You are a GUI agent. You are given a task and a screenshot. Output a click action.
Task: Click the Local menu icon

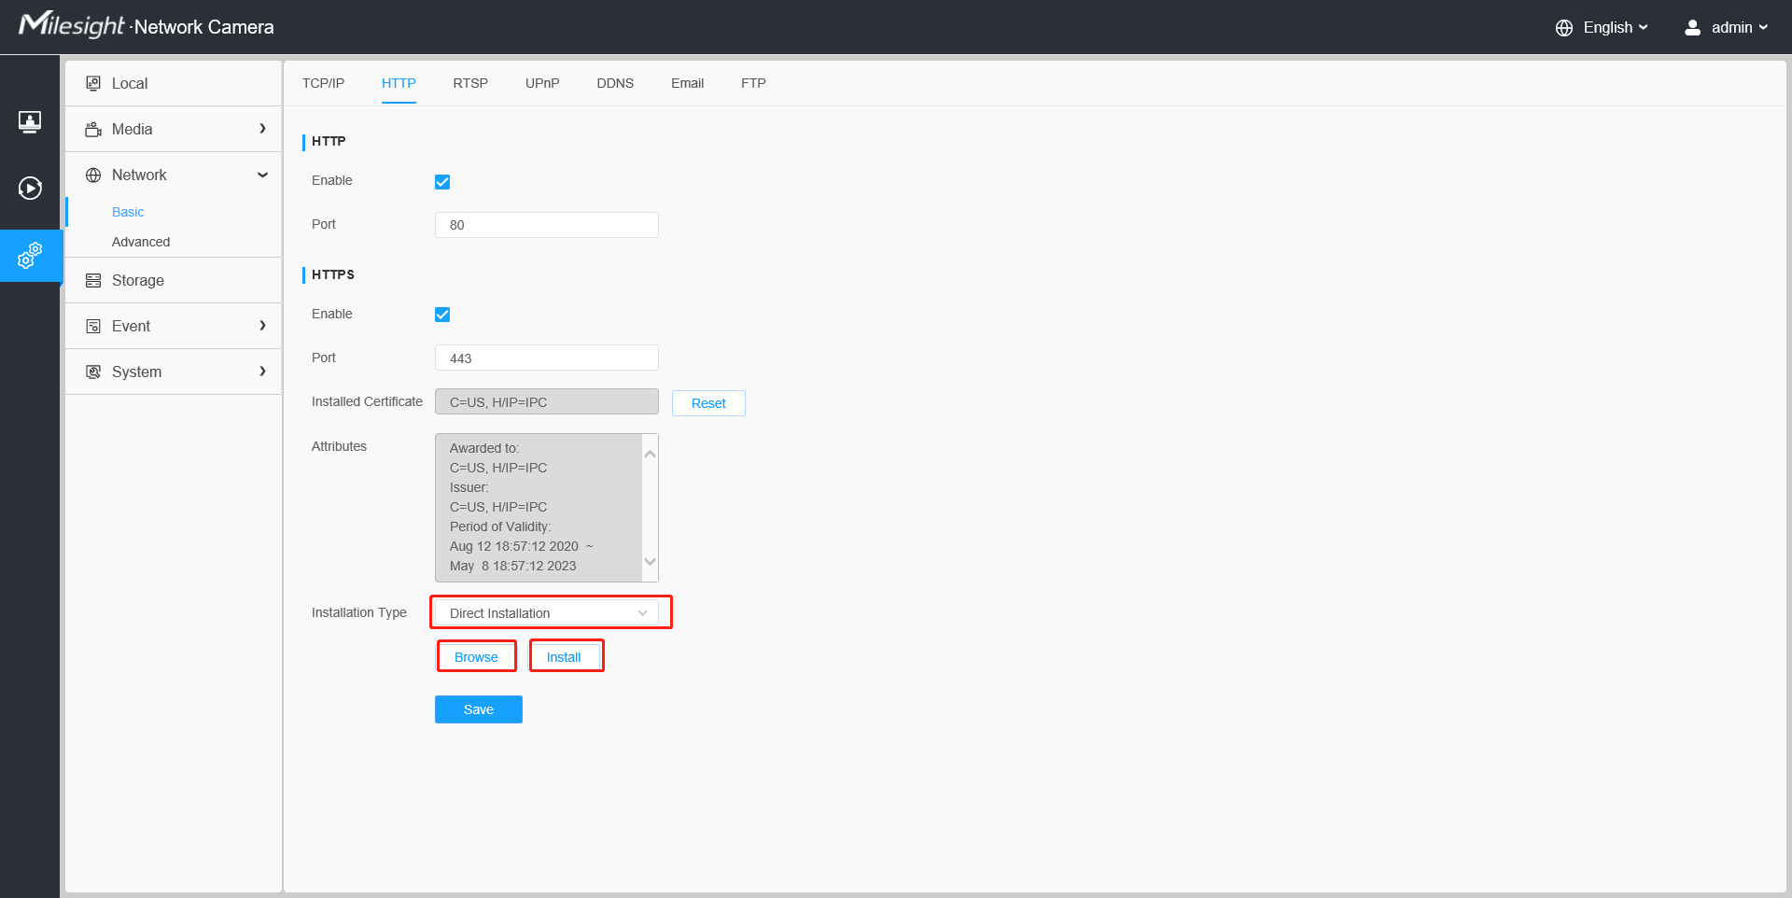[x=93, y=83]
